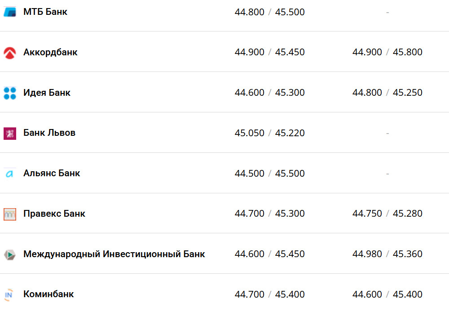Click Международный Инвестиционный Банк rate 44.980 / 45.360

point(387,254)
